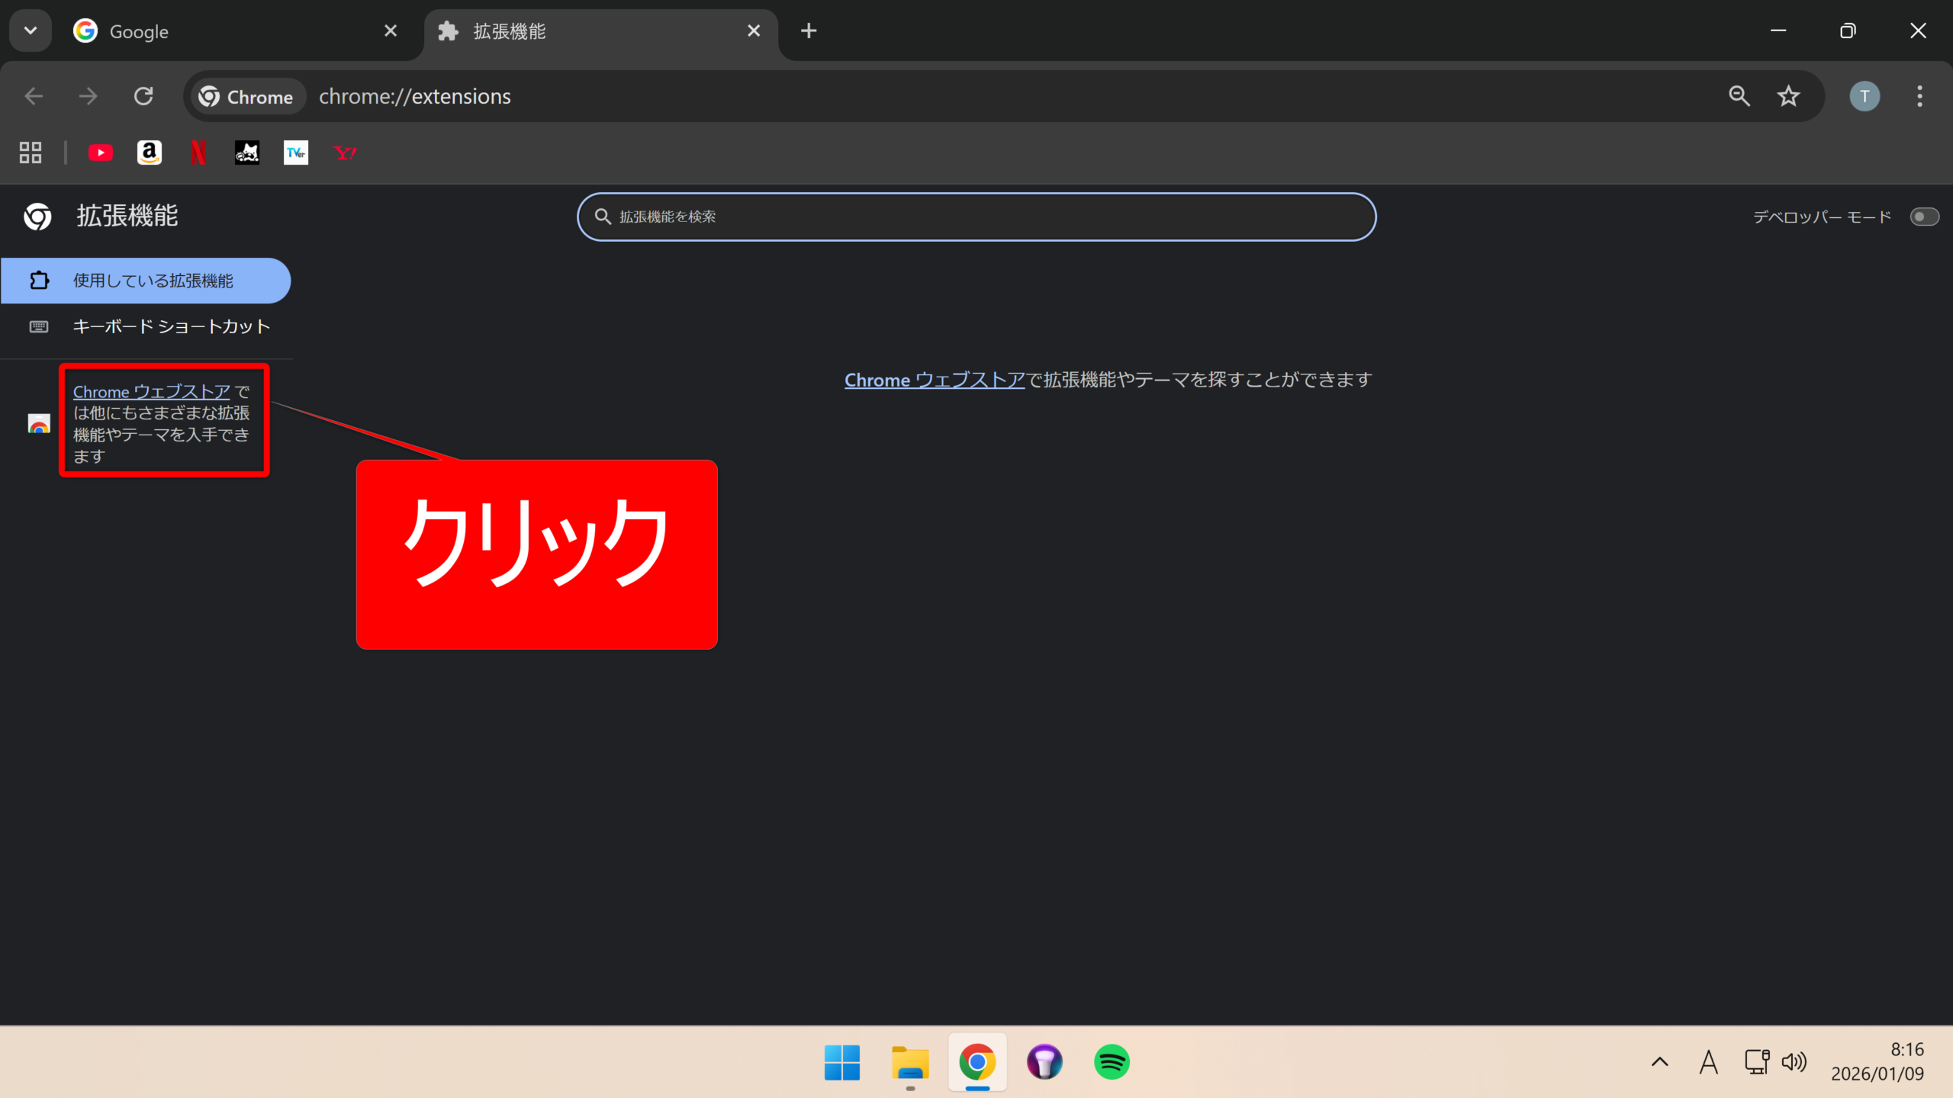Open the YouTube bookmark icon
1953x1098 pixels.
[100, 153]
